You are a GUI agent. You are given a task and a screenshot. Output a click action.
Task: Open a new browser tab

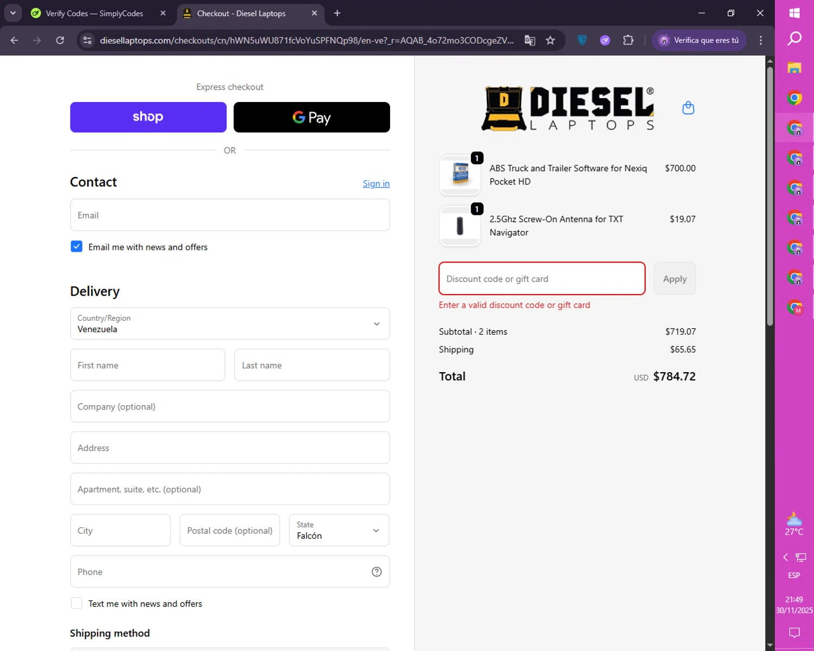coord(337,13)
